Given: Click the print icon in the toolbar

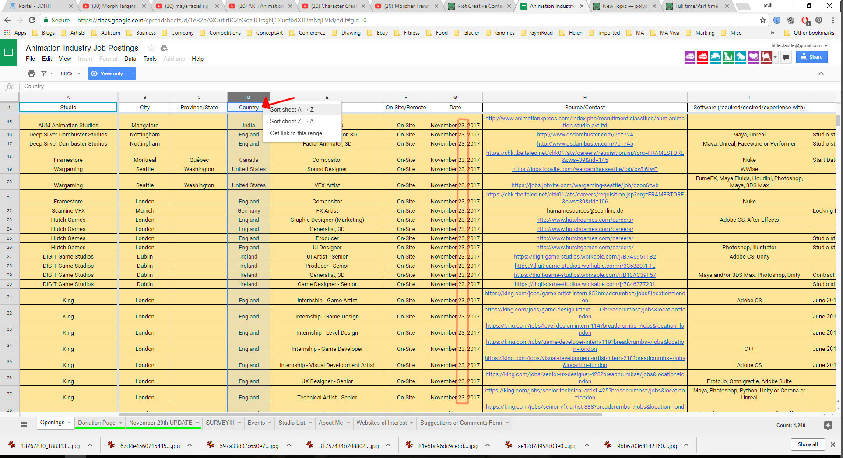Looking at the screenshot, I should click(x=32, y=73).
